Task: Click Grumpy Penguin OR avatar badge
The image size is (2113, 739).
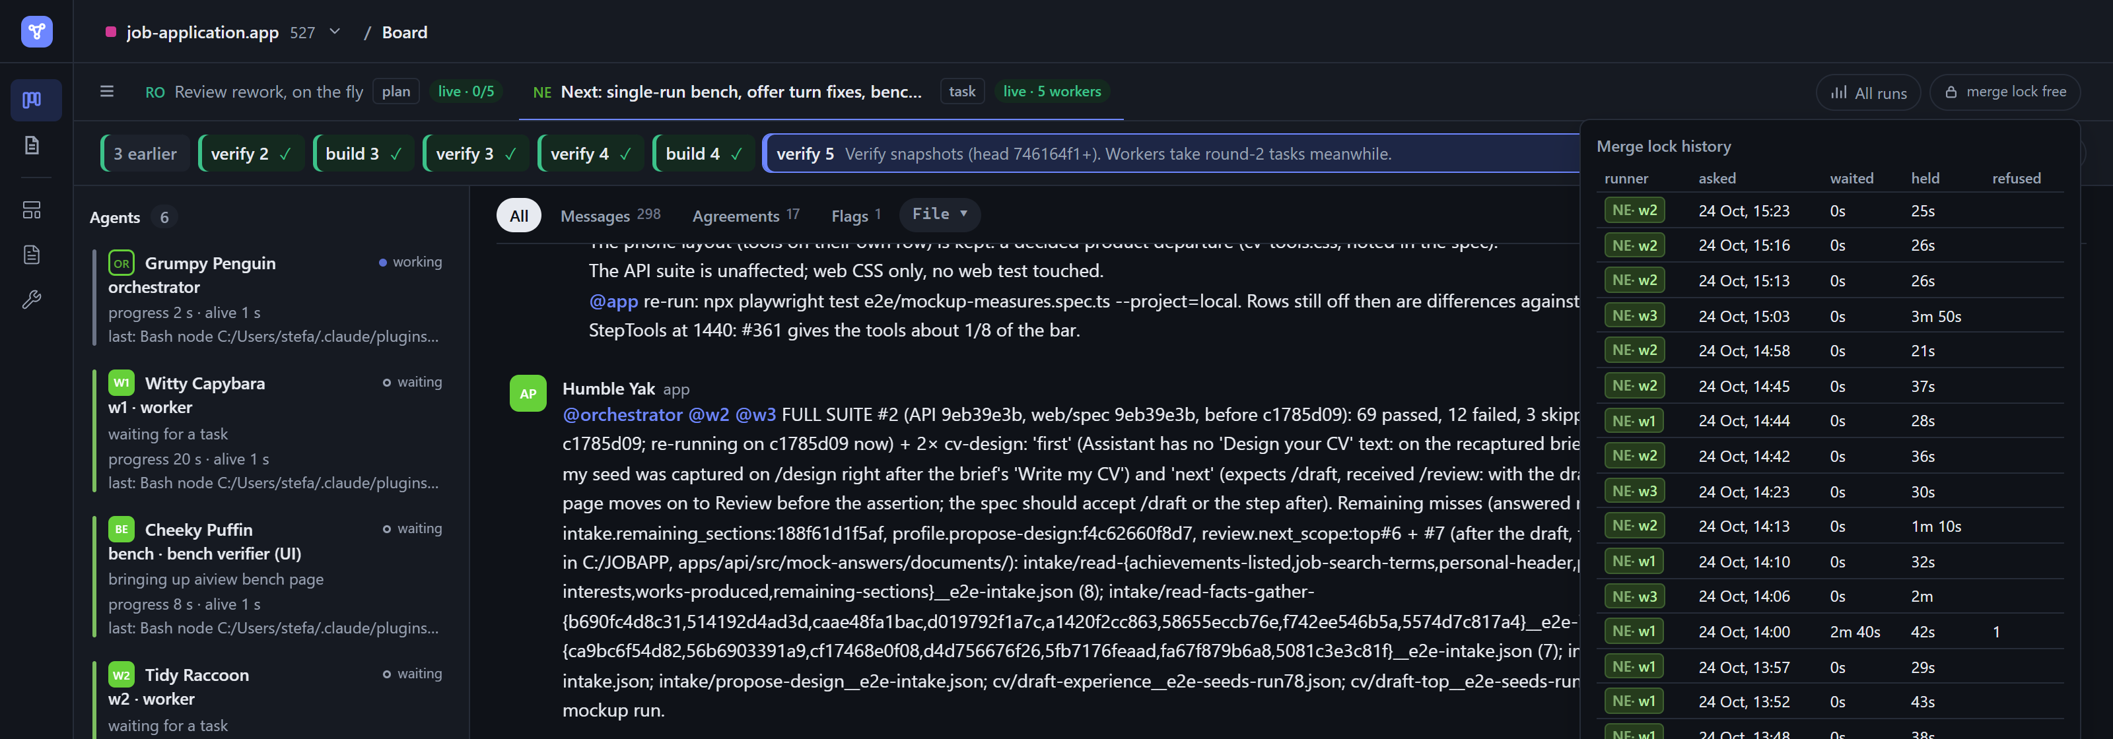Action: click(x=121, y=263)
